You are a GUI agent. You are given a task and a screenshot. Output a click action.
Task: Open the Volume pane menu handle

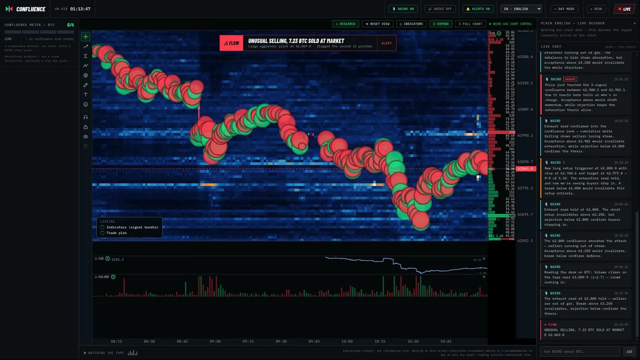click(x=95, y=276)
